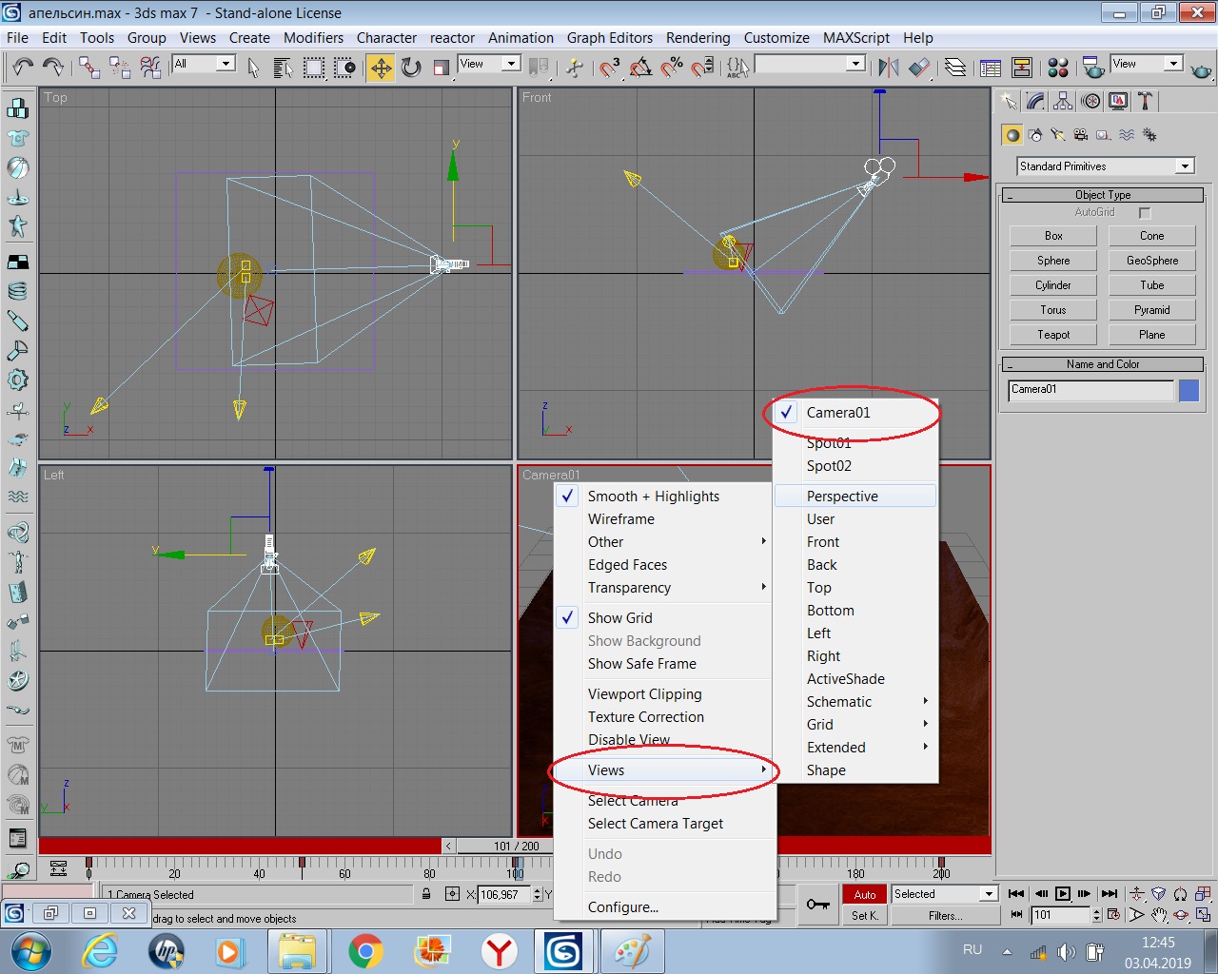Activate the Select and Rotate tool
The height and width of the screenshot is (974, 1218).
pyautogui.click(x=411, y=67)
